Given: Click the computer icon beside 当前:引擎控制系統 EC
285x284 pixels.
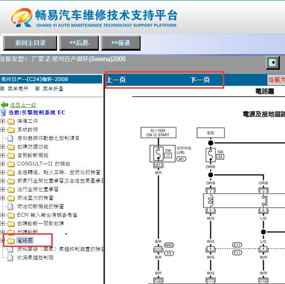Looking at the screenshot, I should coord(3,112).
